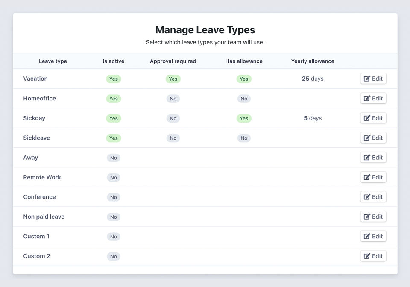The height and width of the screenshot is (287, 410).
Task: Click Vacation's 25 days yearly allowance
Action: pos(313,79)
